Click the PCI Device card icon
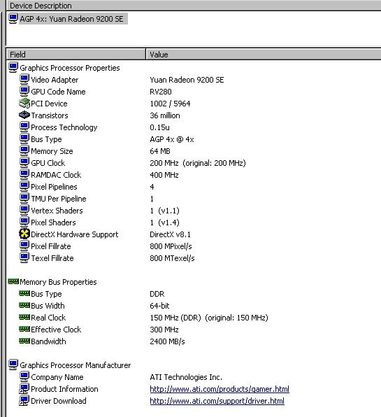This screenshot has height=417, width=381. click(24, 103)
